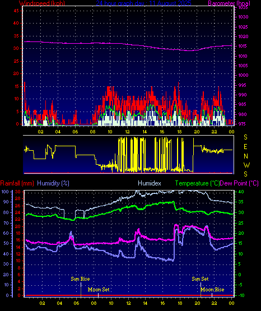Image resolution: width=261 pixels, height=311 pixels.
Task: Click the 990 barometer axis value
Action: [x=243, y=95]
